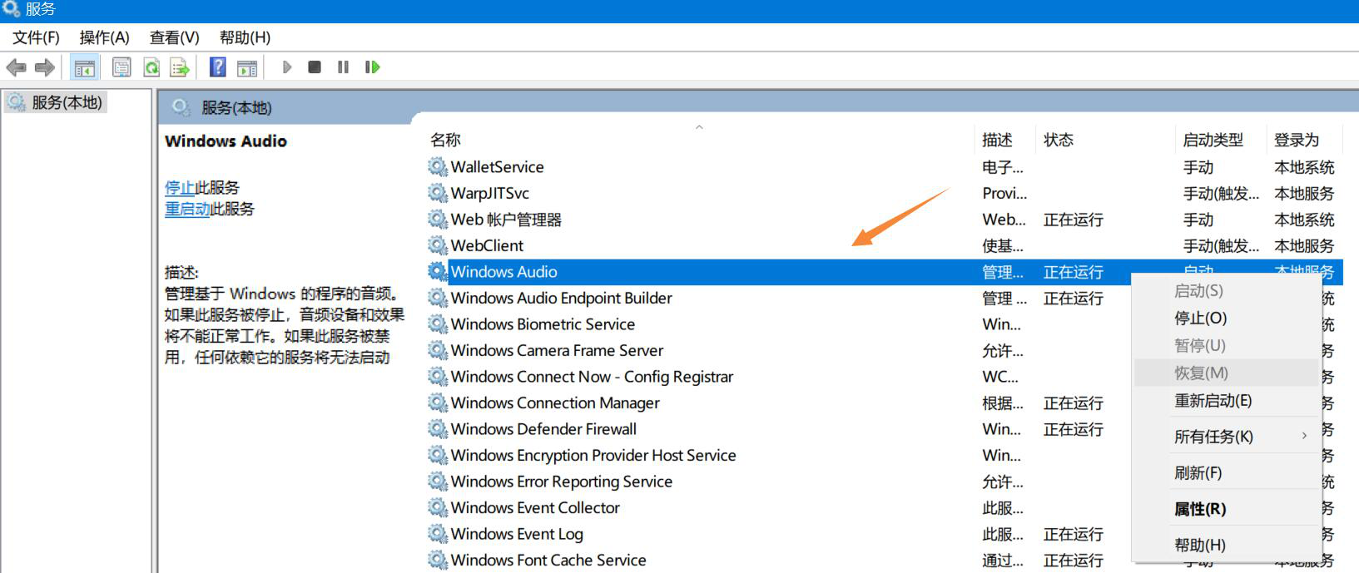Select WebClient name text
The height and width of the screenshot is (573, 1359).
[x=487, y=245]
